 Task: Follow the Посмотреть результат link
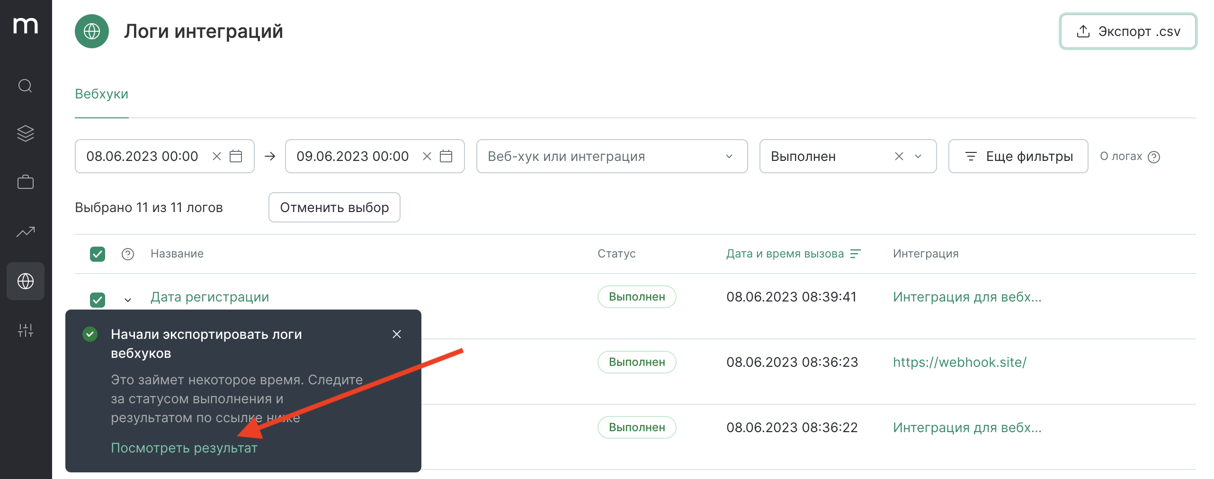point(184,448)
